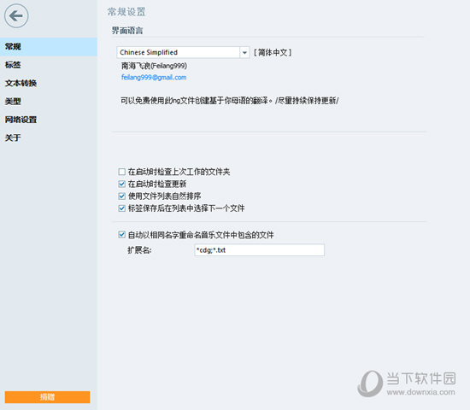Click the orange 捐赠 donate button
Image resolution: width=470 pixels, height=410 pixels.
tap(47, 397)
